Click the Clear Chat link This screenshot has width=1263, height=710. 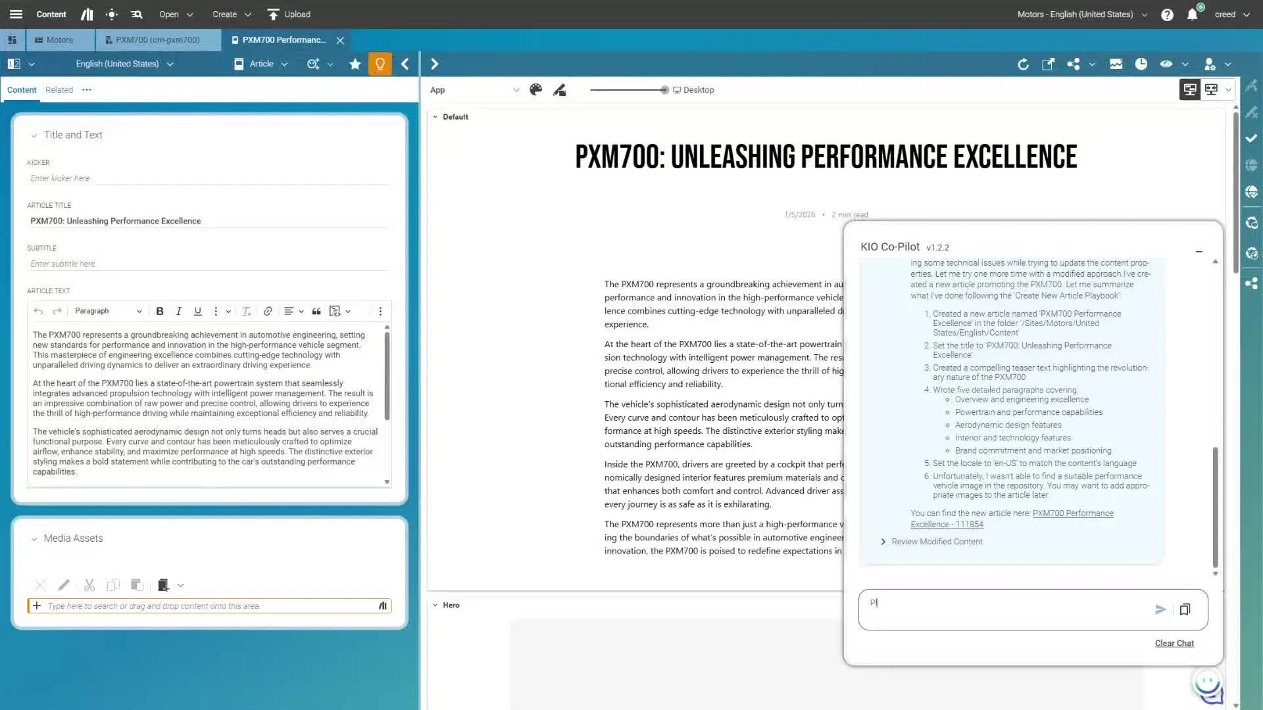[1174, 643]
